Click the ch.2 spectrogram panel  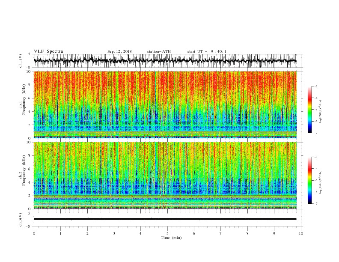coord(165,176)
